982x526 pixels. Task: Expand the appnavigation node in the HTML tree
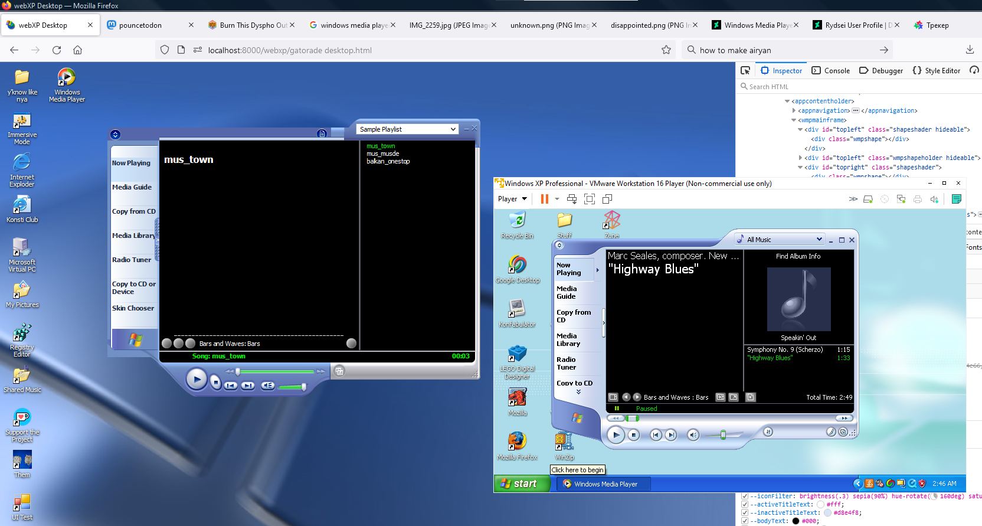pyautogui.click(x=794, y=111)
